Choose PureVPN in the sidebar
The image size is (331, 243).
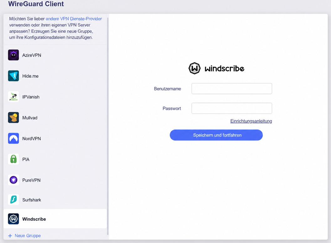pos(55,180)
